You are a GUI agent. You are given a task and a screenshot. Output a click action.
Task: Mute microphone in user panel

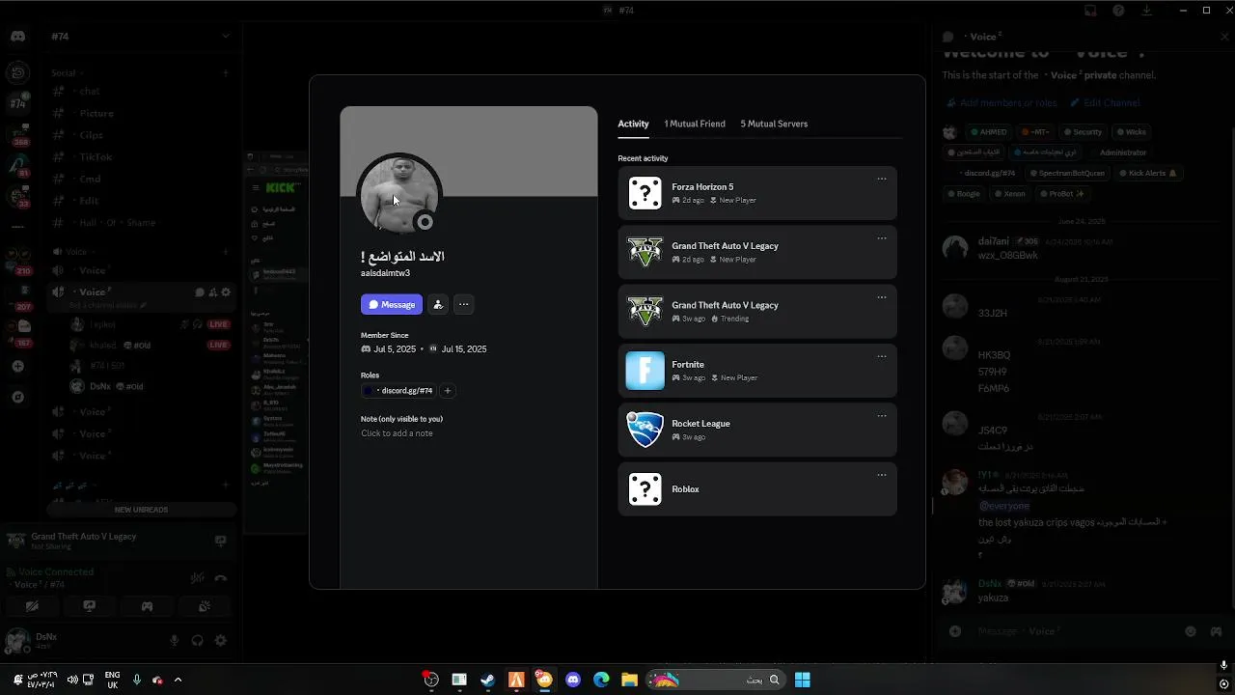coord(175,640)
